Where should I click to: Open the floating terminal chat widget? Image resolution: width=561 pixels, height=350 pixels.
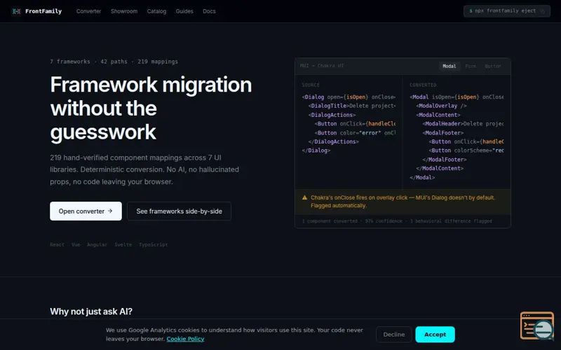click(x=537, y=325)
